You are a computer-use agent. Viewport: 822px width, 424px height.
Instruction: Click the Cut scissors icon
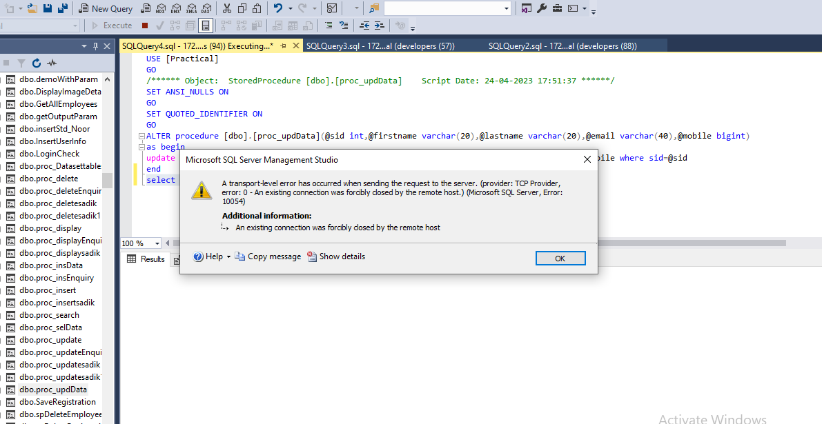[227, 8]
